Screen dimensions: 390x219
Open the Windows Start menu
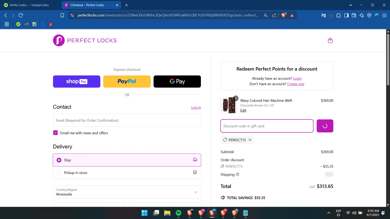(145, 213)
